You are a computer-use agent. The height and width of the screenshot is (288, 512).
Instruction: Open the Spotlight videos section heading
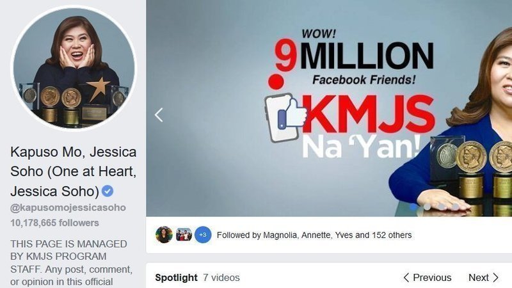(x=176, y=278)
